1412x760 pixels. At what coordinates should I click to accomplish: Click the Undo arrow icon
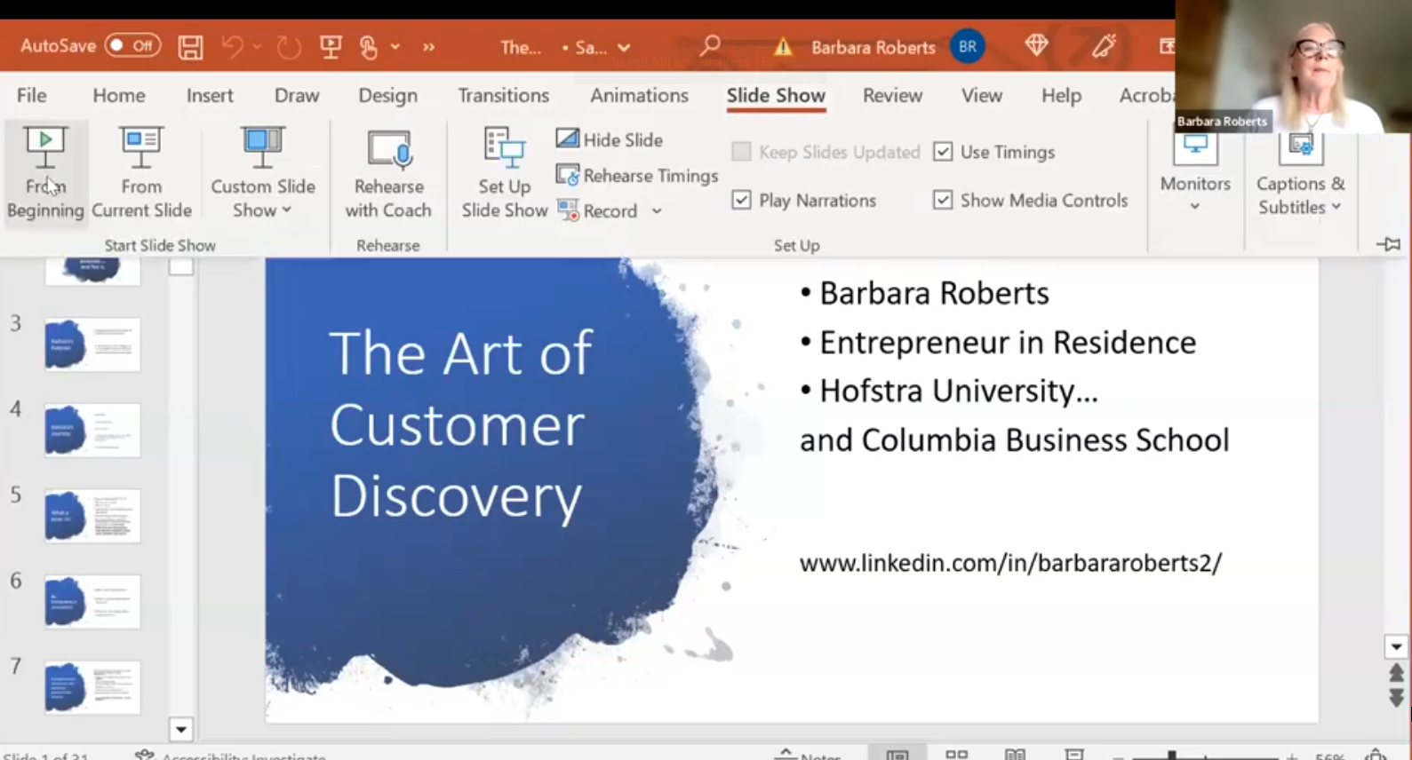[x=232, y=47]
